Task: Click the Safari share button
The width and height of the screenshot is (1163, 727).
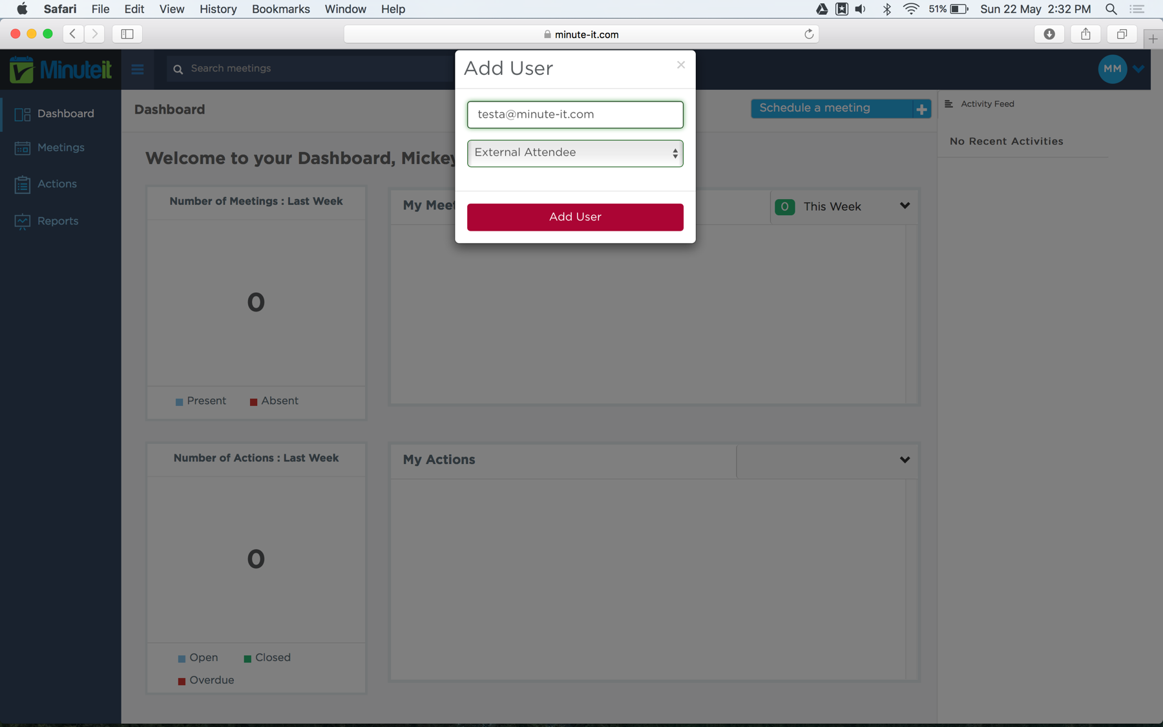Action: point(1085,34)
